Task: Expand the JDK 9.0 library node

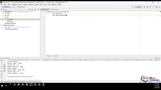Action: [x=3, y=27]
